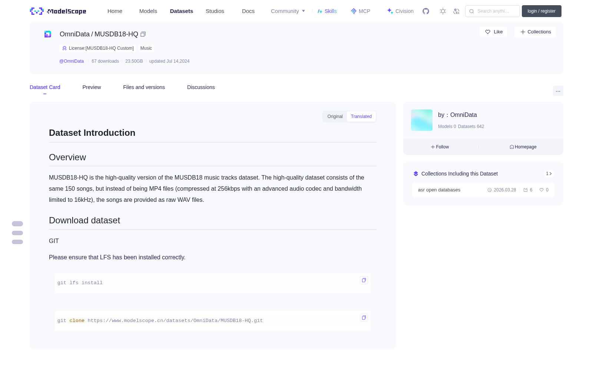Screen dimensions: 593x371
Task: Click the git clone URL code line
Action: [160, 321]
